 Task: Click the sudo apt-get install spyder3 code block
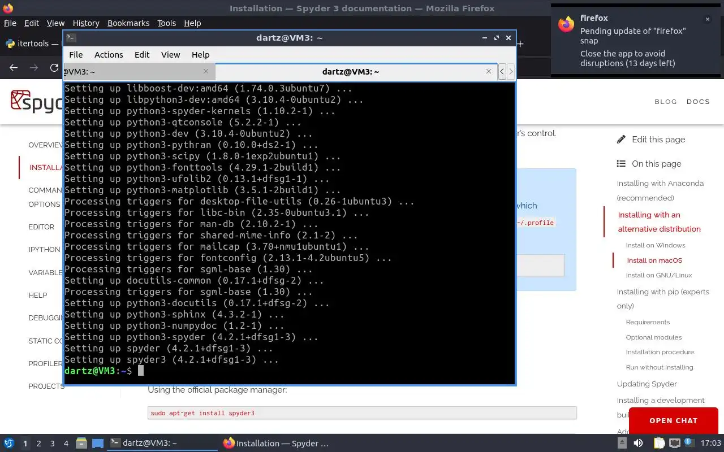(362, 413)
